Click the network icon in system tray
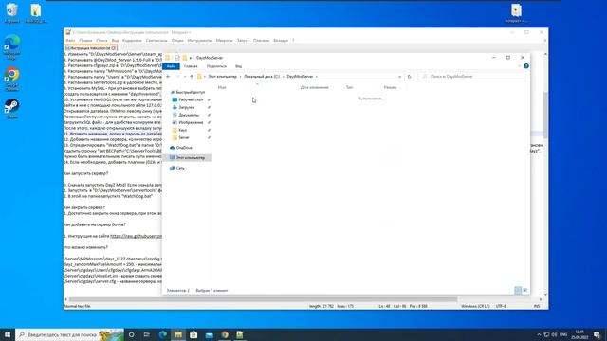Image resolution: width=607 pixels, height=341 pixels. (x=546, y=334)
